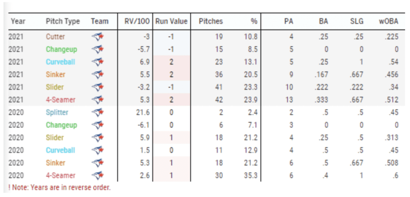Click the 2021 Changeup pitch type link
The height and width of the screenshot is (197, 410).
[61, 50]
